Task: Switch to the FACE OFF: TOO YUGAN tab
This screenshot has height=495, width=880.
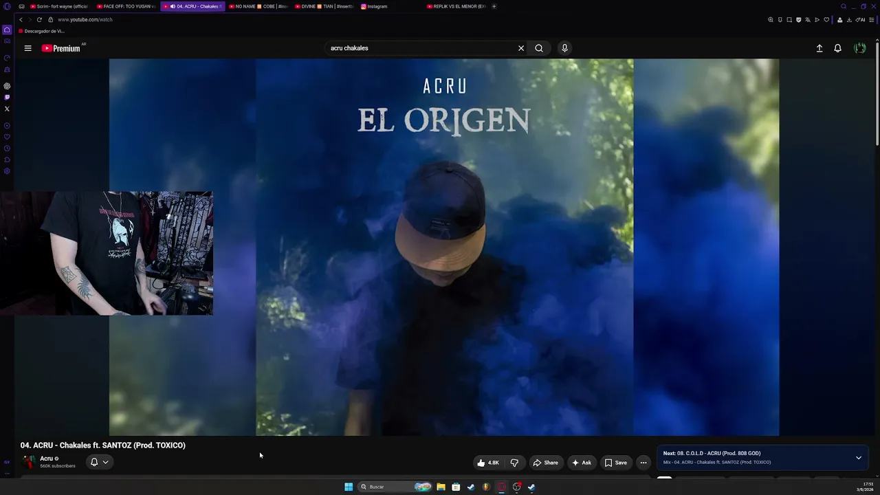Action: pos(126,6)
